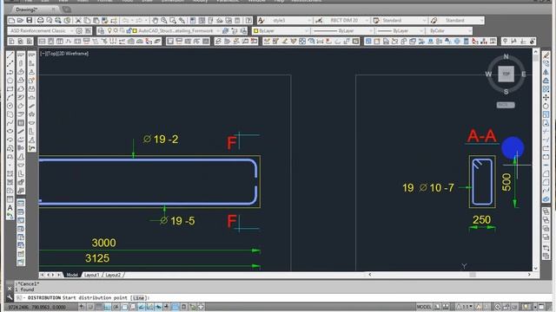Select the Zoom Realtime magnifier
The image size is (556, 312).
pyautogui.click(x=164, y=21)
